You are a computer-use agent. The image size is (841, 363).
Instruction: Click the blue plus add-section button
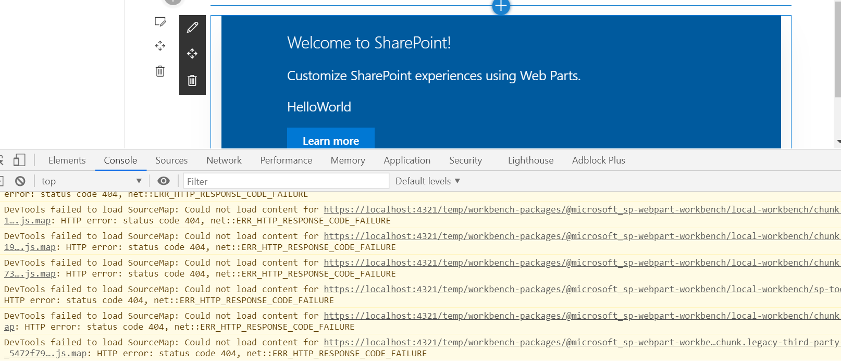click(501, 6)
